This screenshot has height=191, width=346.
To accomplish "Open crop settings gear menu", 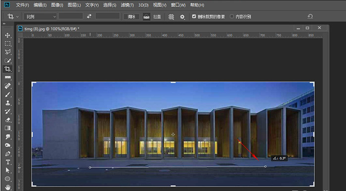I will coord(182,17).
